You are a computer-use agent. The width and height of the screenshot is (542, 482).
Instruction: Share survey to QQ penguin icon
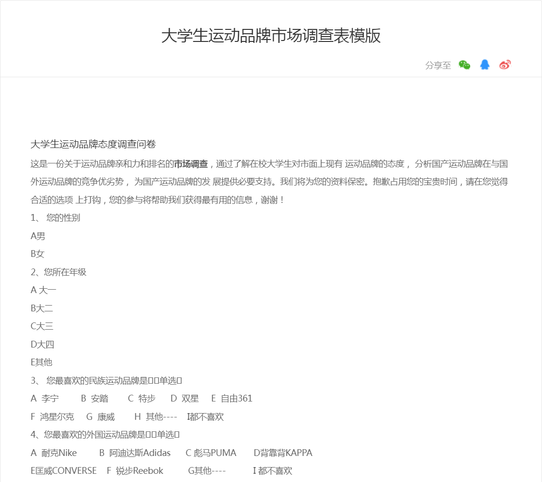(485, 65)
